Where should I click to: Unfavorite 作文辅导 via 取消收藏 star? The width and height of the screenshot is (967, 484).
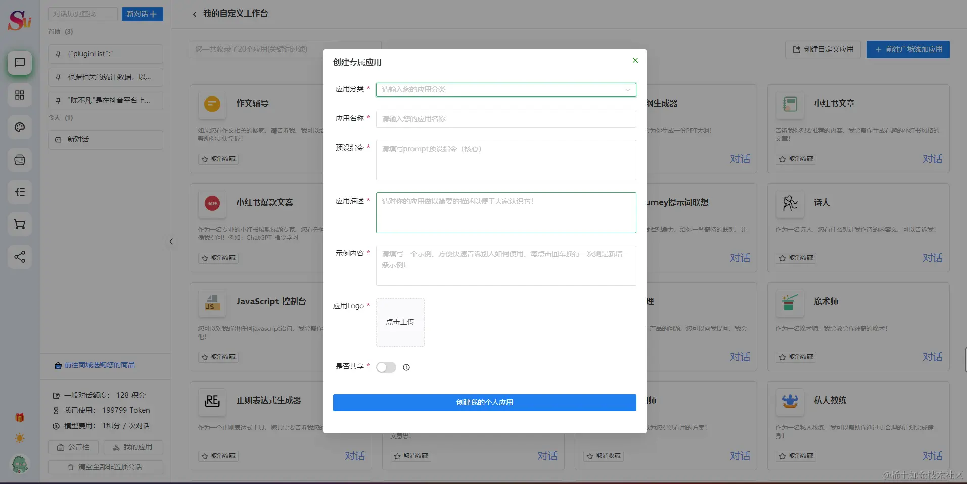218,159
